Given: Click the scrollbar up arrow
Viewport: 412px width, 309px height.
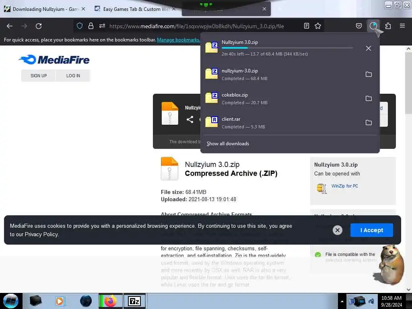Looking at the screenshot, I should coord(408,49).
